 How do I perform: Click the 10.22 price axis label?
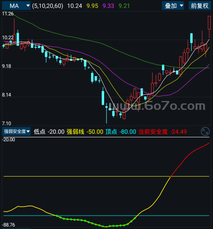tap(8, 38)
